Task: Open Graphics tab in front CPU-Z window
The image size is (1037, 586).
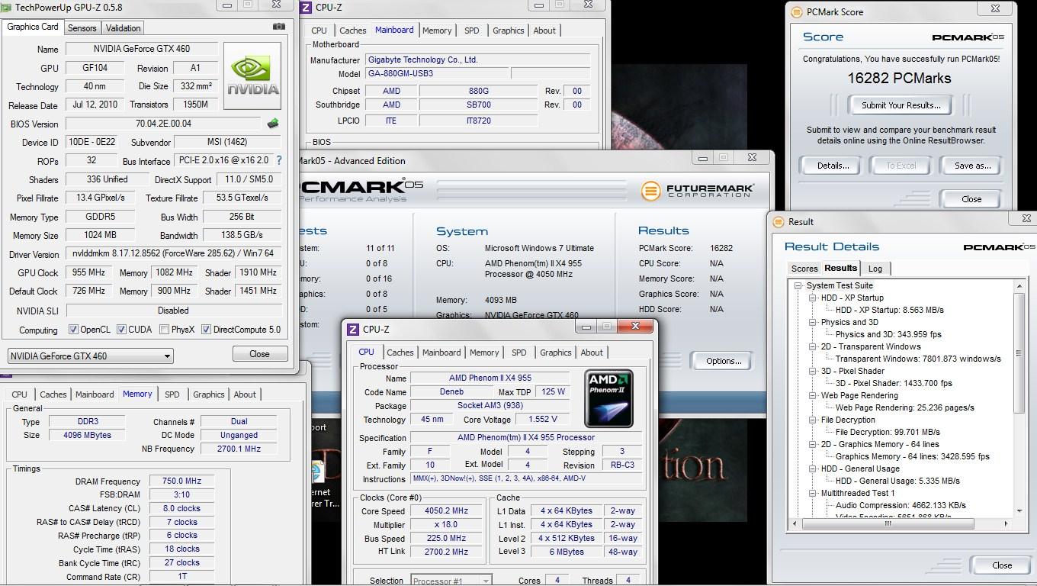Action: point(555,353)
